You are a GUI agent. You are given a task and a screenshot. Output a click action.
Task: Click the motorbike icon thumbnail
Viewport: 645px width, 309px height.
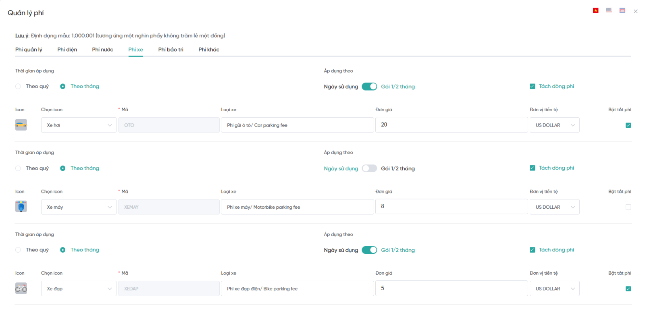(21, 207)
